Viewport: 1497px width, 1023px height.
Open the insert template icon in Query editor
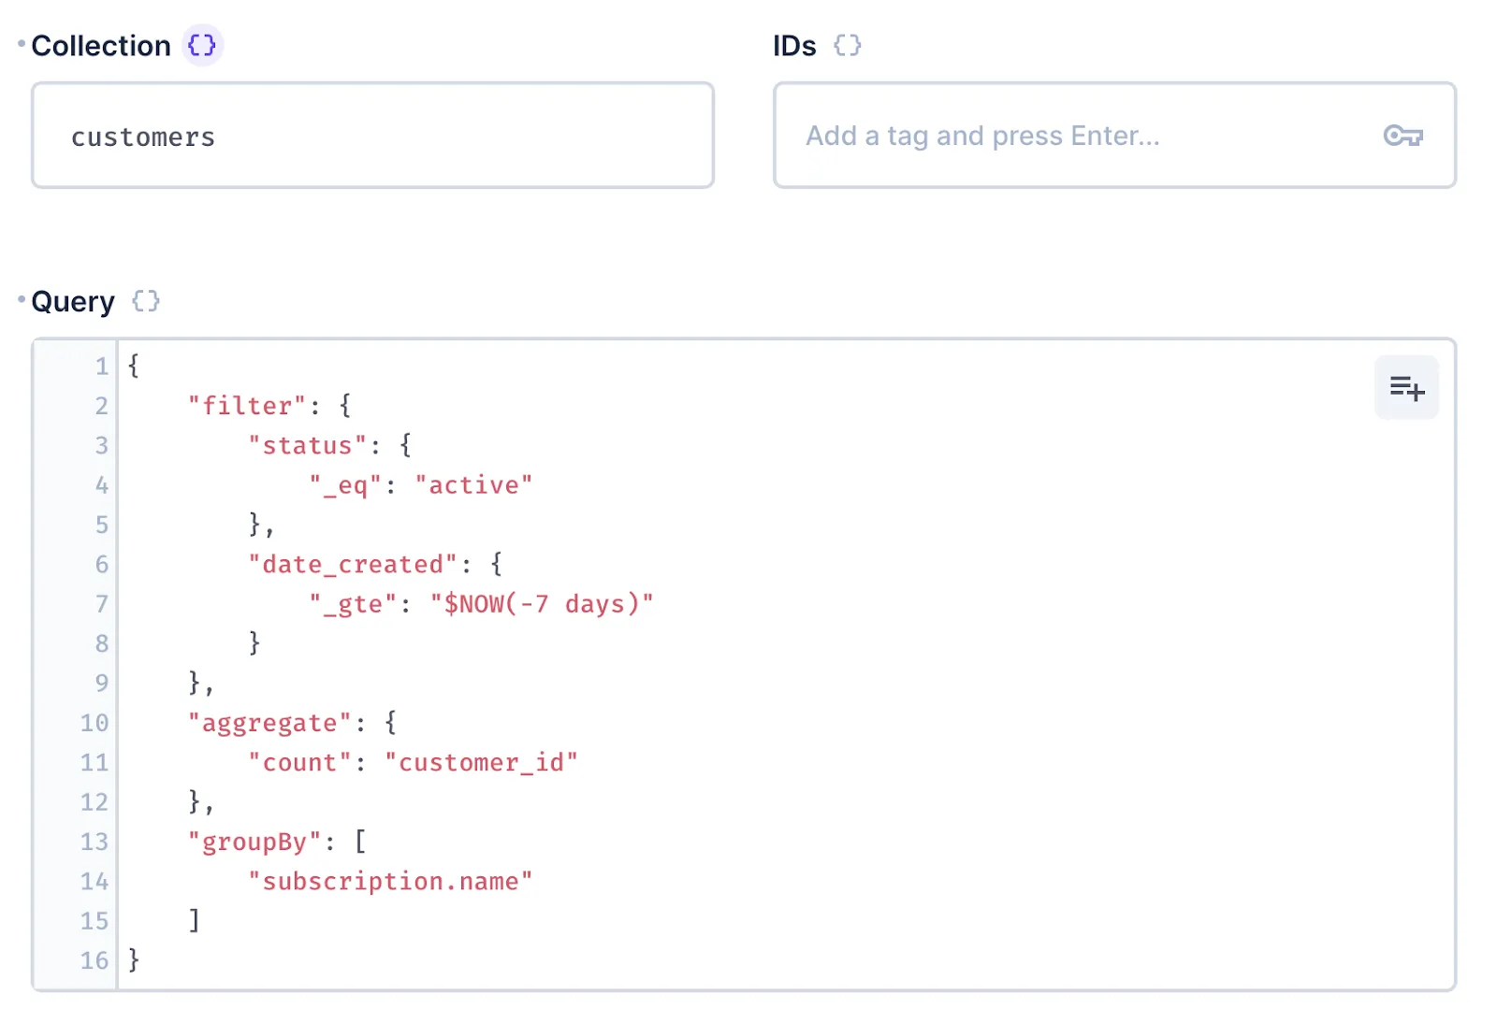(1406, 387)
